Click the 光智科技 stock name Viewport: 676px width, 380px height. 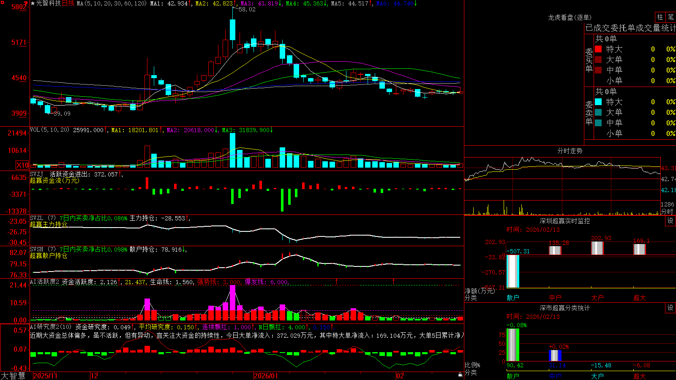(49, 3)
